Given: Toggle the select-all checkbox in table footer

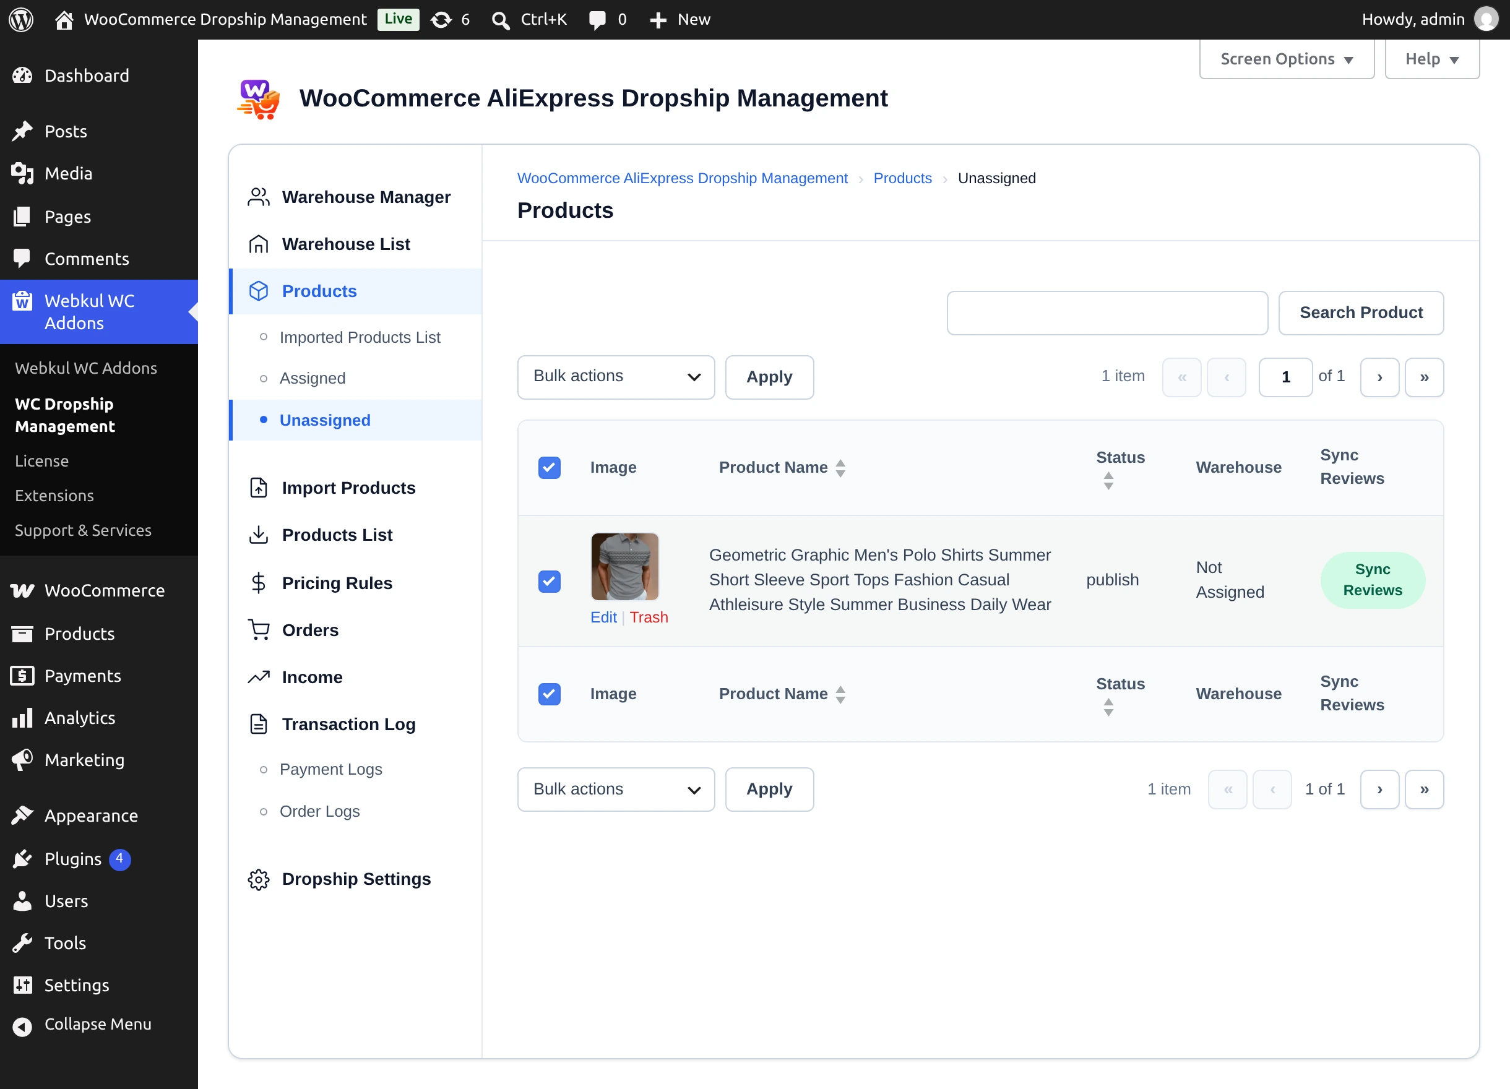Looking at the screenshot, I should (x=550, y=694).
